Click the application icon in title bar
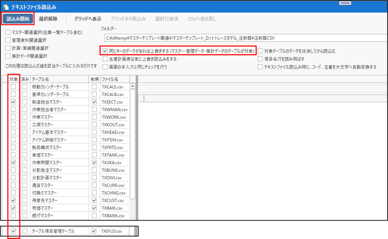The image size is (388, 239). pyautogui.click(x=5, y=7)
